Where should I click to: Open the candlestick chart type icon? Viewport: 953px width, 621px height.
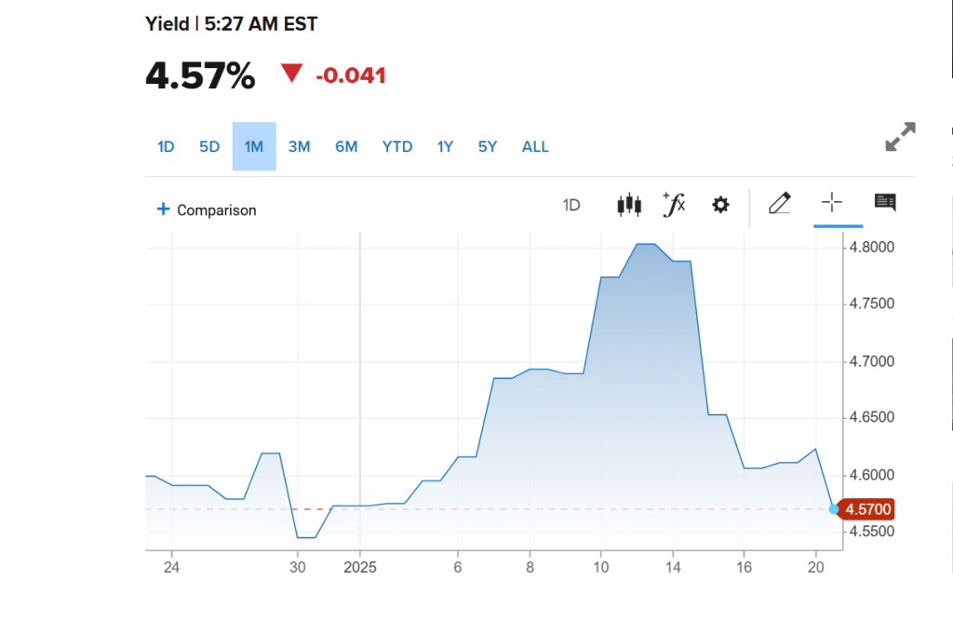629,205
